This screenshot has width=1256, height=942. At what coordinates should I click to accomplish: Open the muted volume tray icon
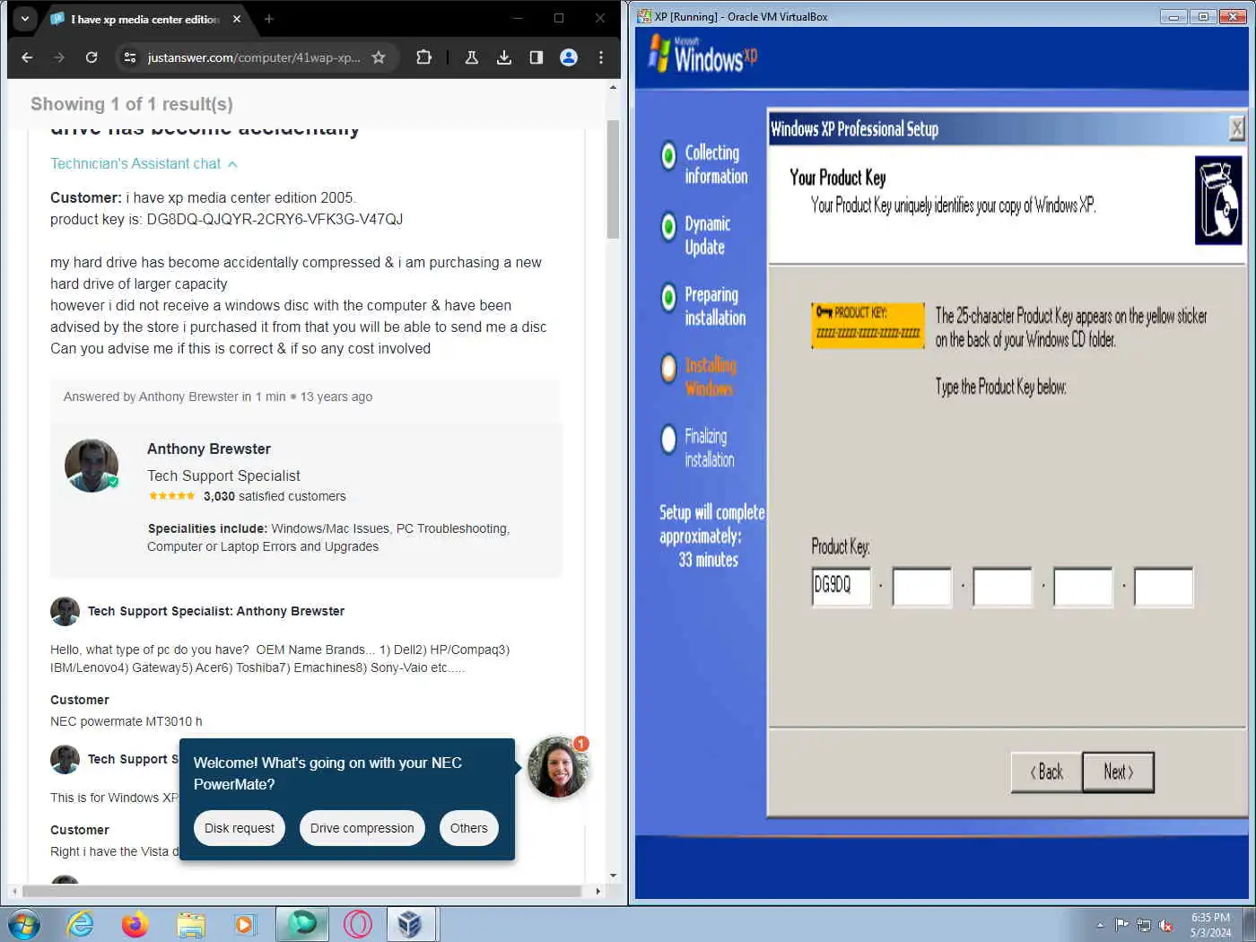tap(1166, 925)
